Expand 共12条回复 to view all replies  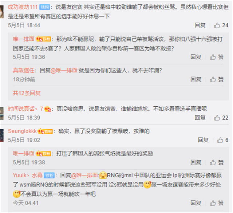tap(27, 93)
